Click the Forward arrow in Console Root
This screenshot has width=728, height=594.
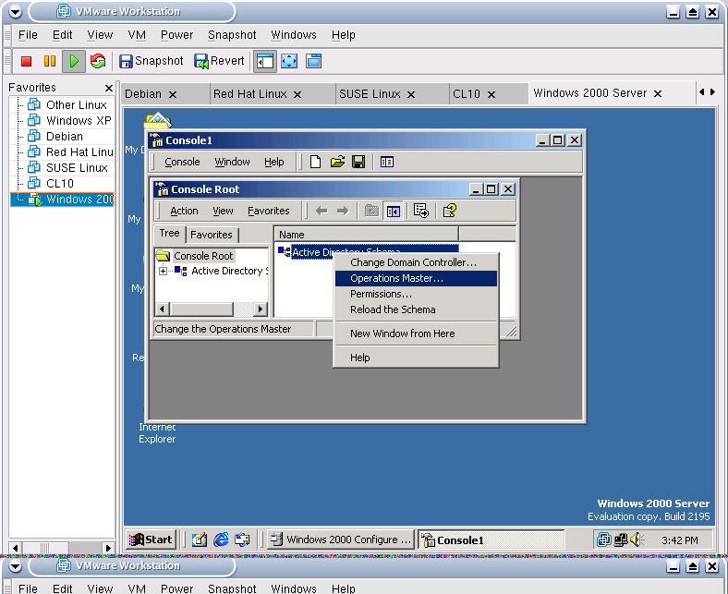pyautogui.click(x=343, y=212)
